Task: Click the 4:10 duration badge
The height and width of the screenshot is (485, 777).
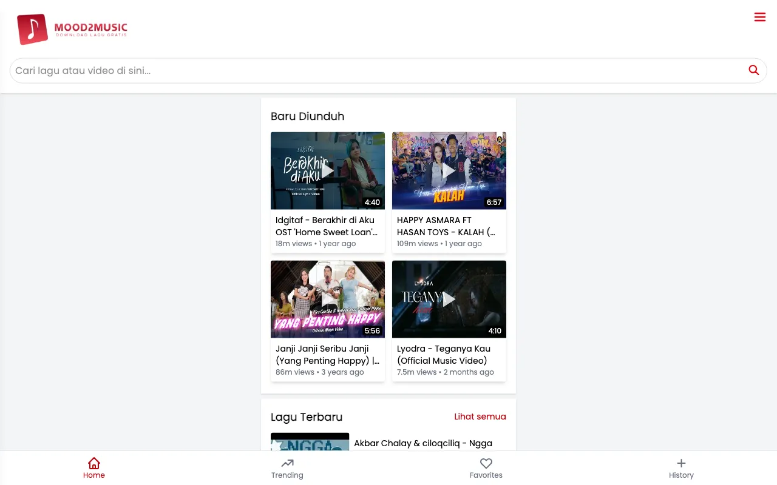Action: (495, 331)
